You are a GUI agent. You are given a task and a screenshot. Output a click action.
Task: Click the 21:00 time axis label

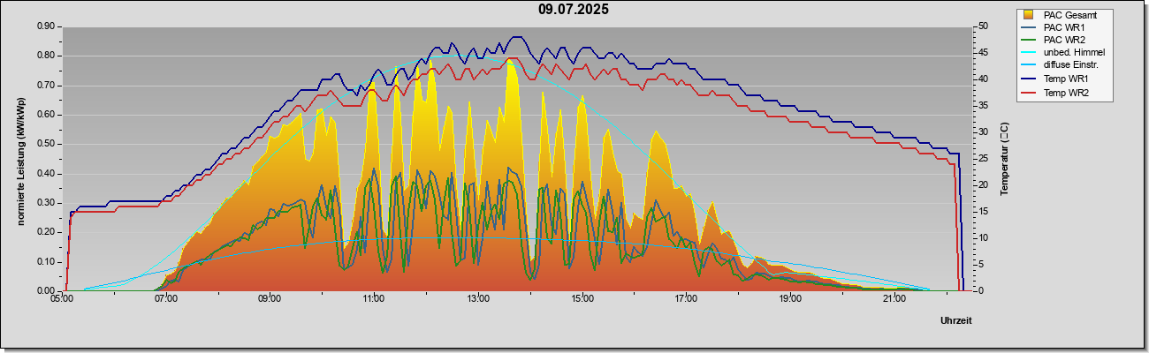click(894, 299)
